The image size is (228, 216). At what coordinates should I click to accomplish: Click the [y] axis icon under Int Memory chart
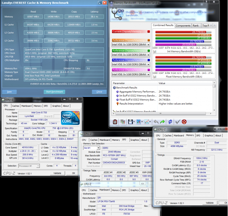(155, 52)
